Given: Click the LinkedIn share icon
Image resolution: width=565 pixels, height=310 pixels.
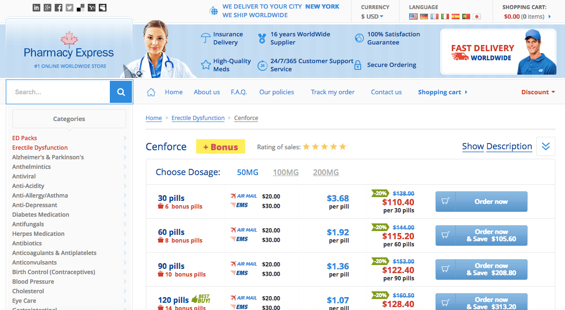Looking at the screenshot, I should (36, 8).
